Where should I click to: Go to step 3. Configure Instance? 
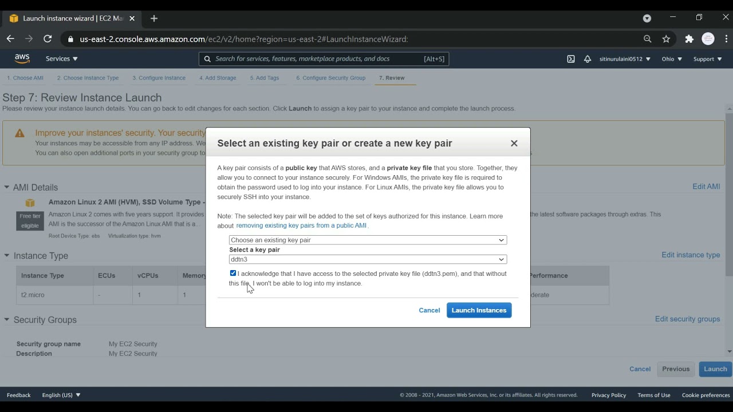point(159,78)
